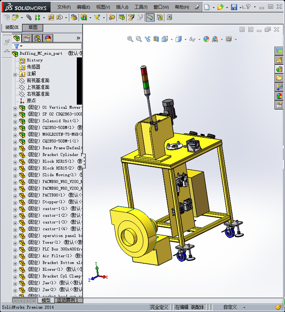Viewport: 285px width, 312px height.
Task: Click Edit Appearance color ball icon
Action: (206, 39)
